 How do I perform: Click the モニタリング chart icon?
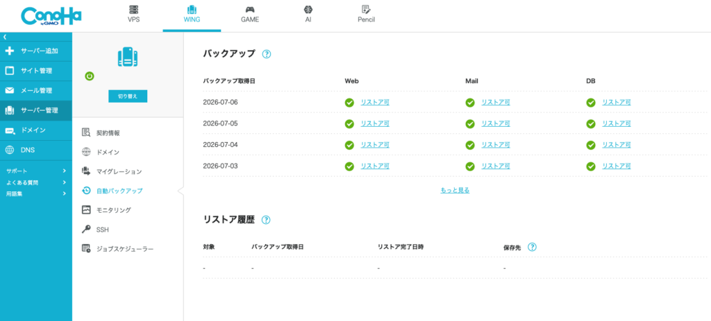point(86,209)
